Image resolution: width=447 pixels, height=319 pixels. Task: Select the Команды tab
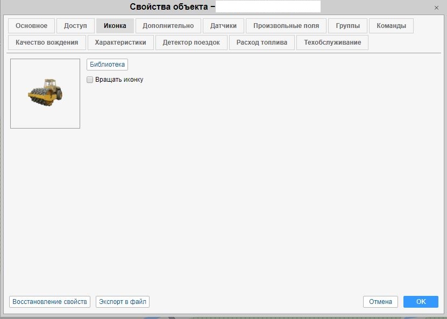coord(391,26)
